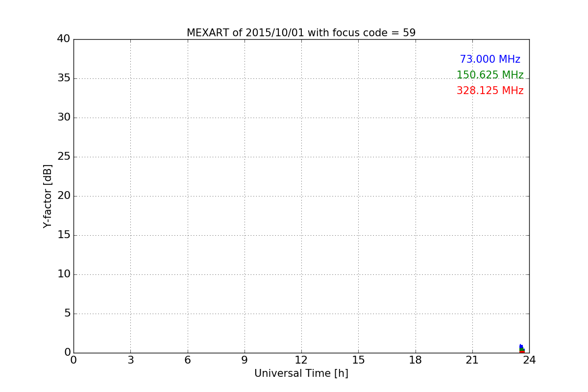Click the y-axis tick label 10
588x392 pixels.
(64, 274)
